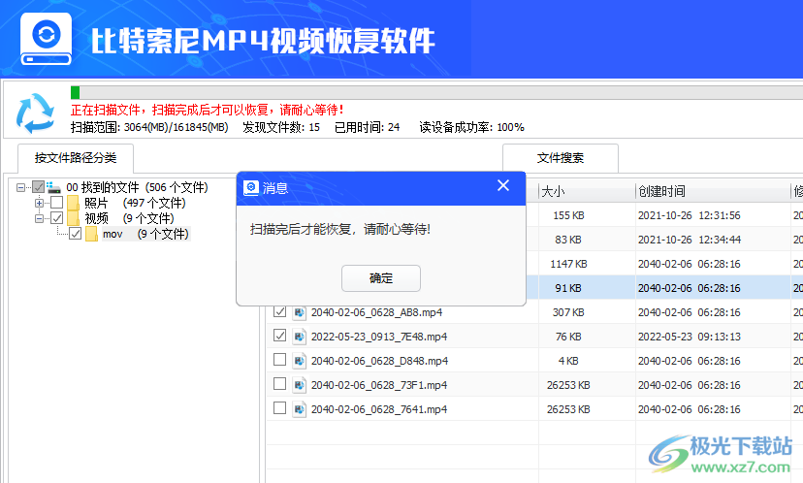This screenshot has height=483, width=803.
Task: Click the 扫描范围 3064(MB)/161845(MB) status text
Action: [149, 127]
